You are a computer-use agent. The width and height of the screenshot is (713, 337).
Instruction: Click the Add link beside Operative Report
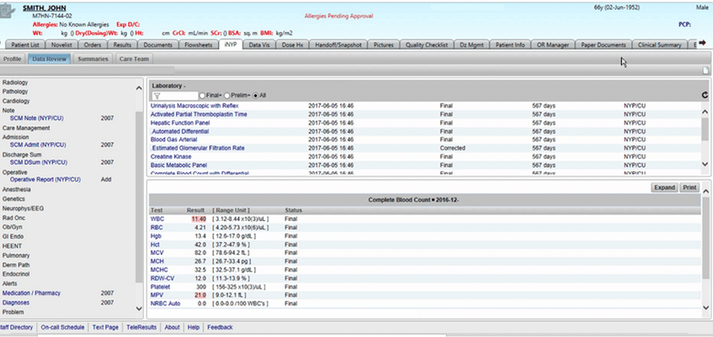coord(106,179)
